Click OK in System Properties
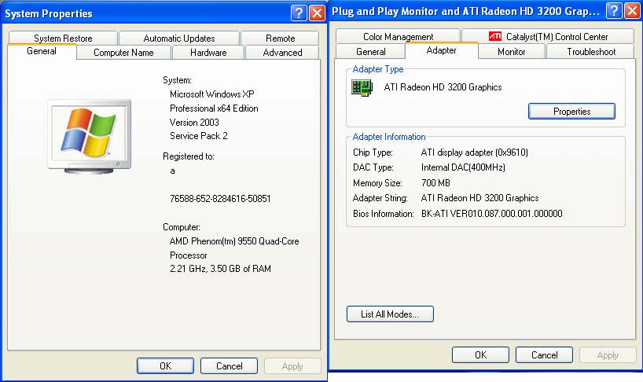This screenshot has width=643, height=382. click(x=165, y=366)
